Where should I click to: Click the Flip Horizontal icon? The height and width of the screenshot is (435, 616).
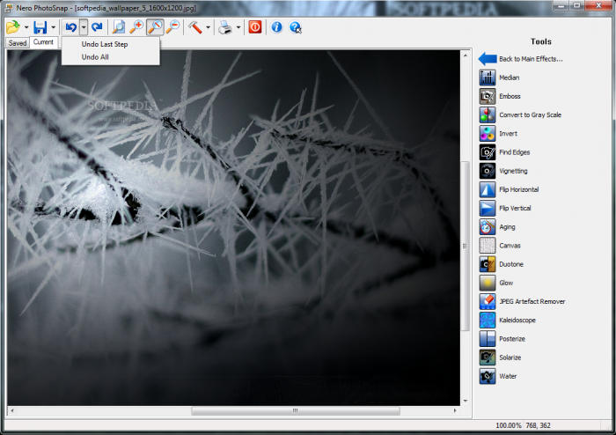coord(488,189)
